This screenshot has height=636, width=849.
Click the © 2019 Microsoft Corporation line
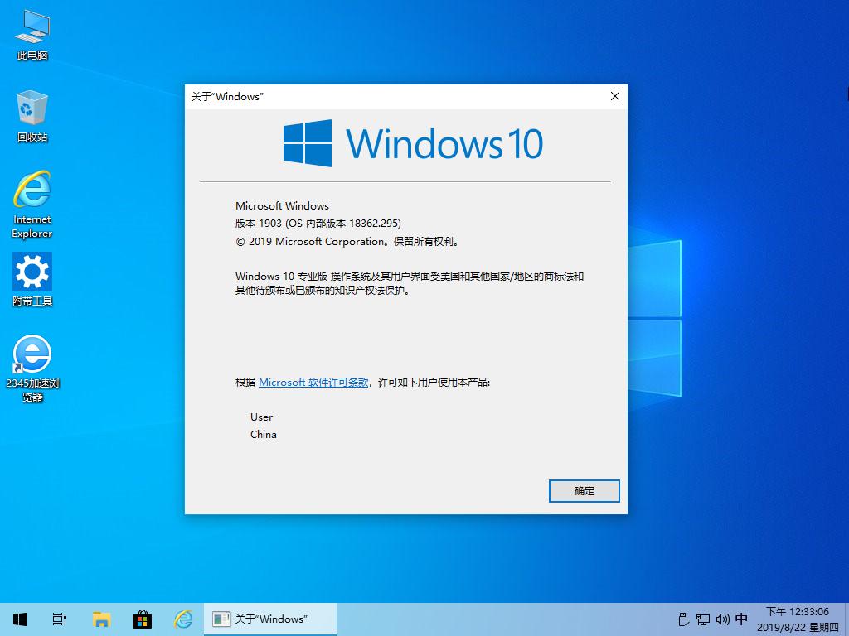[x=347, y=242]
